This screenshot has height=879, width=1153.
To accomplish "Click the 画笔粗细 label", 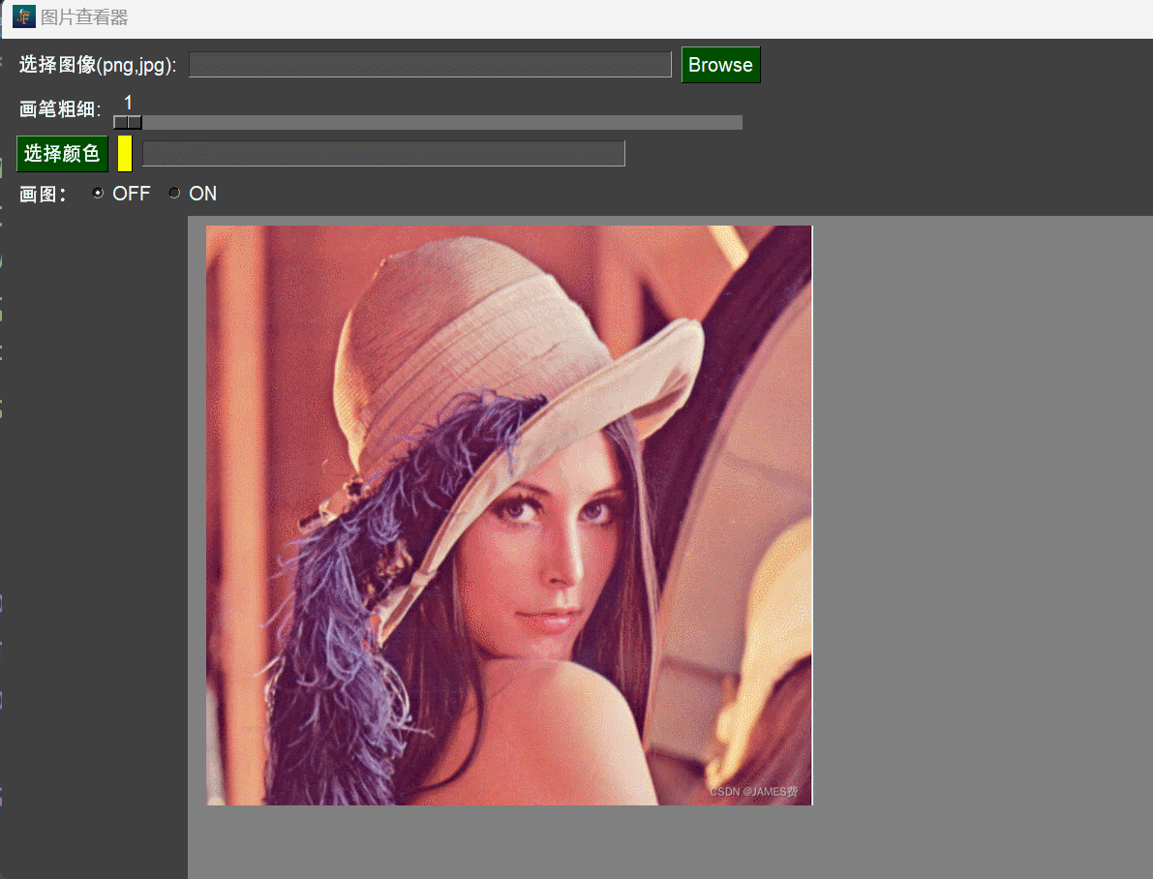I will pos(60,109).
